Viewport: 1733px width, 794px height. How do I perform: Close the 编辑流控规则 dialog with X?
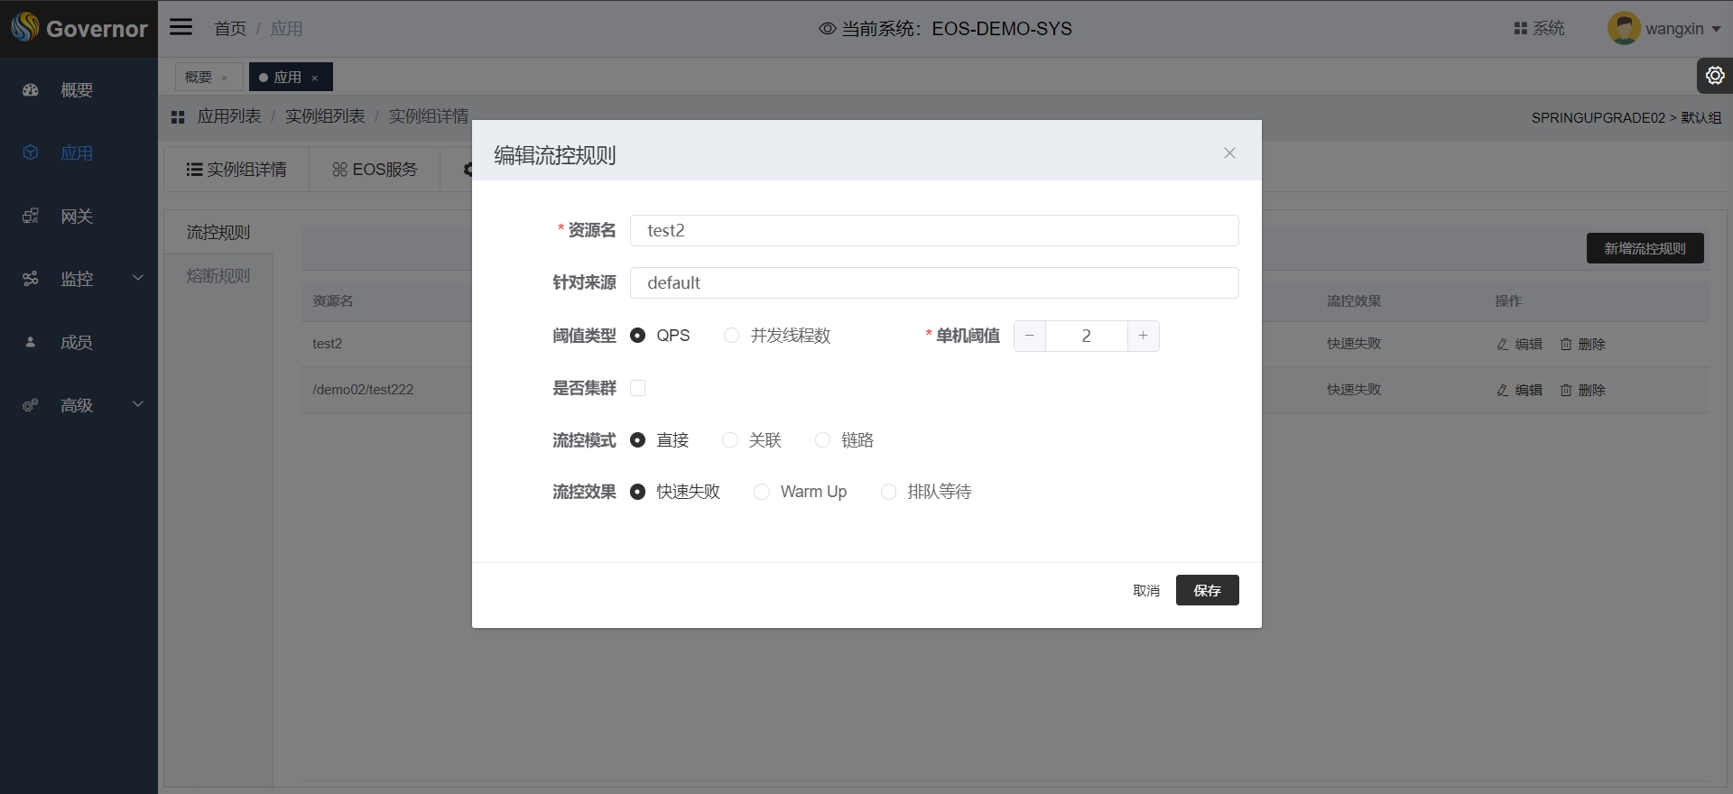[x=1229, y=153]
